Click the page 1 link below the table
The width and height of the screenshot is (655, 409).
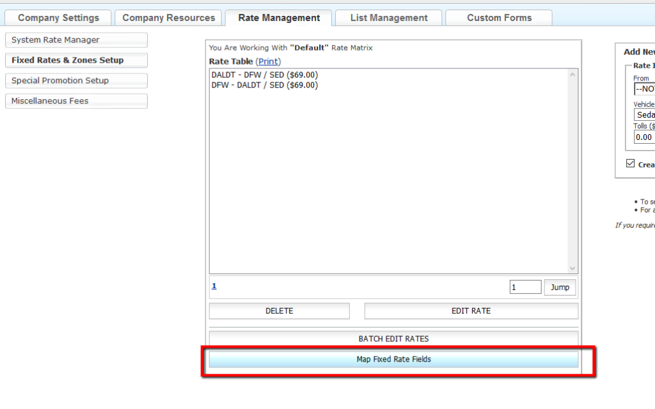coord(214,286)
